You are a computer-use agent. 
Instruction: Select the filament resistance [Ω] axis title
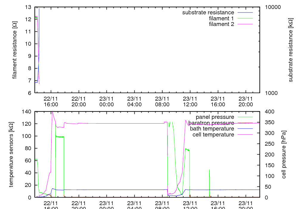point(14,50)
